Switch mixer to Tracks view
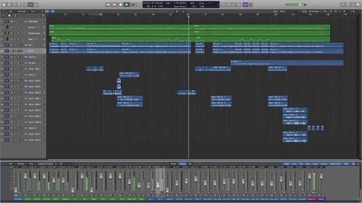The height and width of the screenshot is (203, 362). [x=182, y=164]
